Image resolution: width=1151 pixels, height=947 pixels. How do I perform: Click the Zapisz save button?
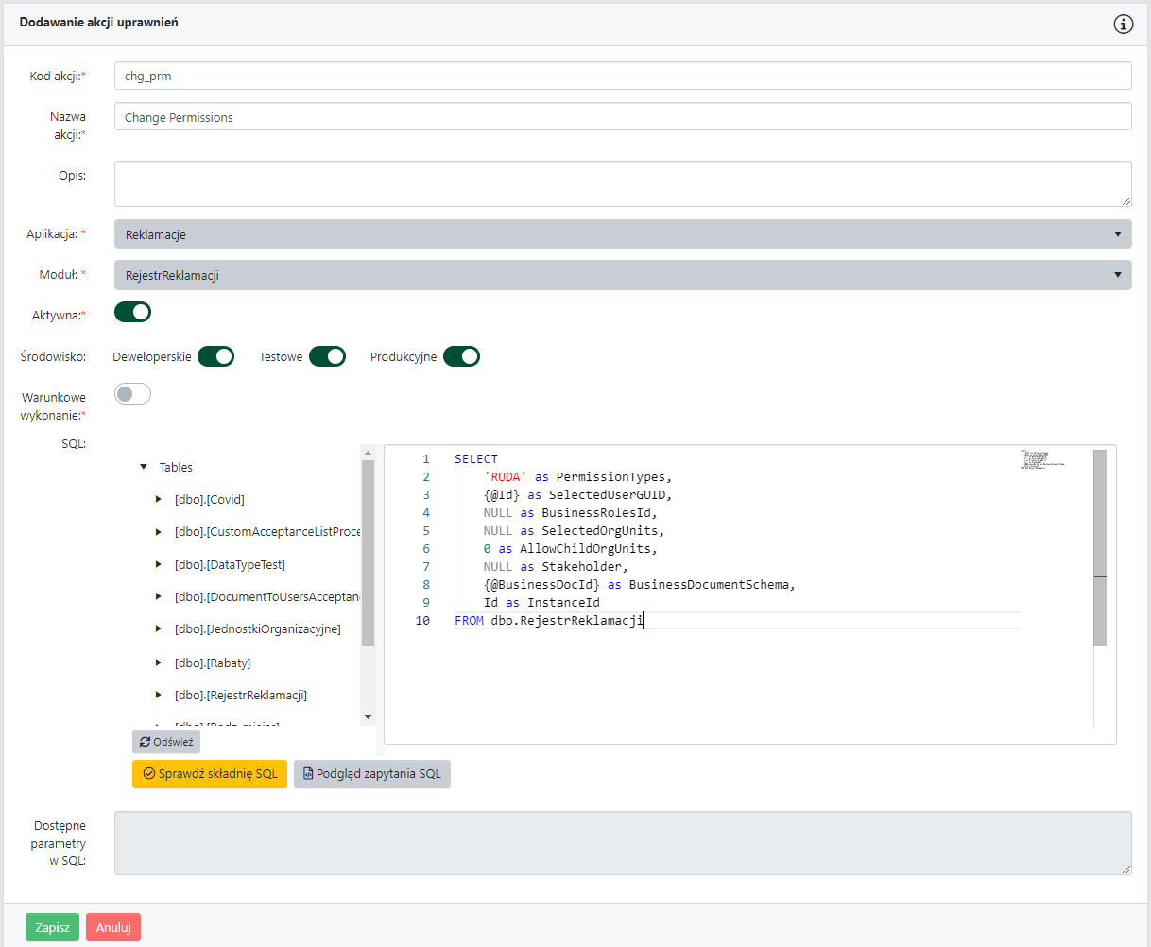click(x=52, y=927)
